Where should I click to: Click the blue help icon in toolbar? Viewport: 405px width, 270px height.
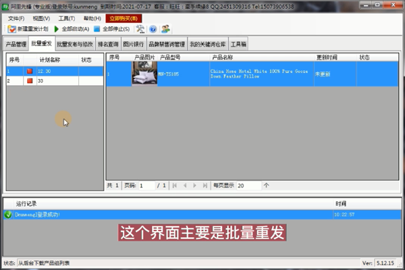pyautogui.click(x=153, y=29)
